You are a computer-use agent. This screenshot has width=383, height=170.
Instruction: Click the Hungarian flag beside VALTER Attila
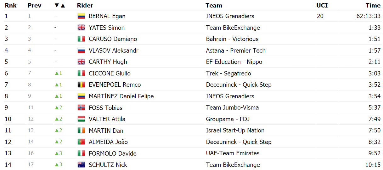[81, 119]
